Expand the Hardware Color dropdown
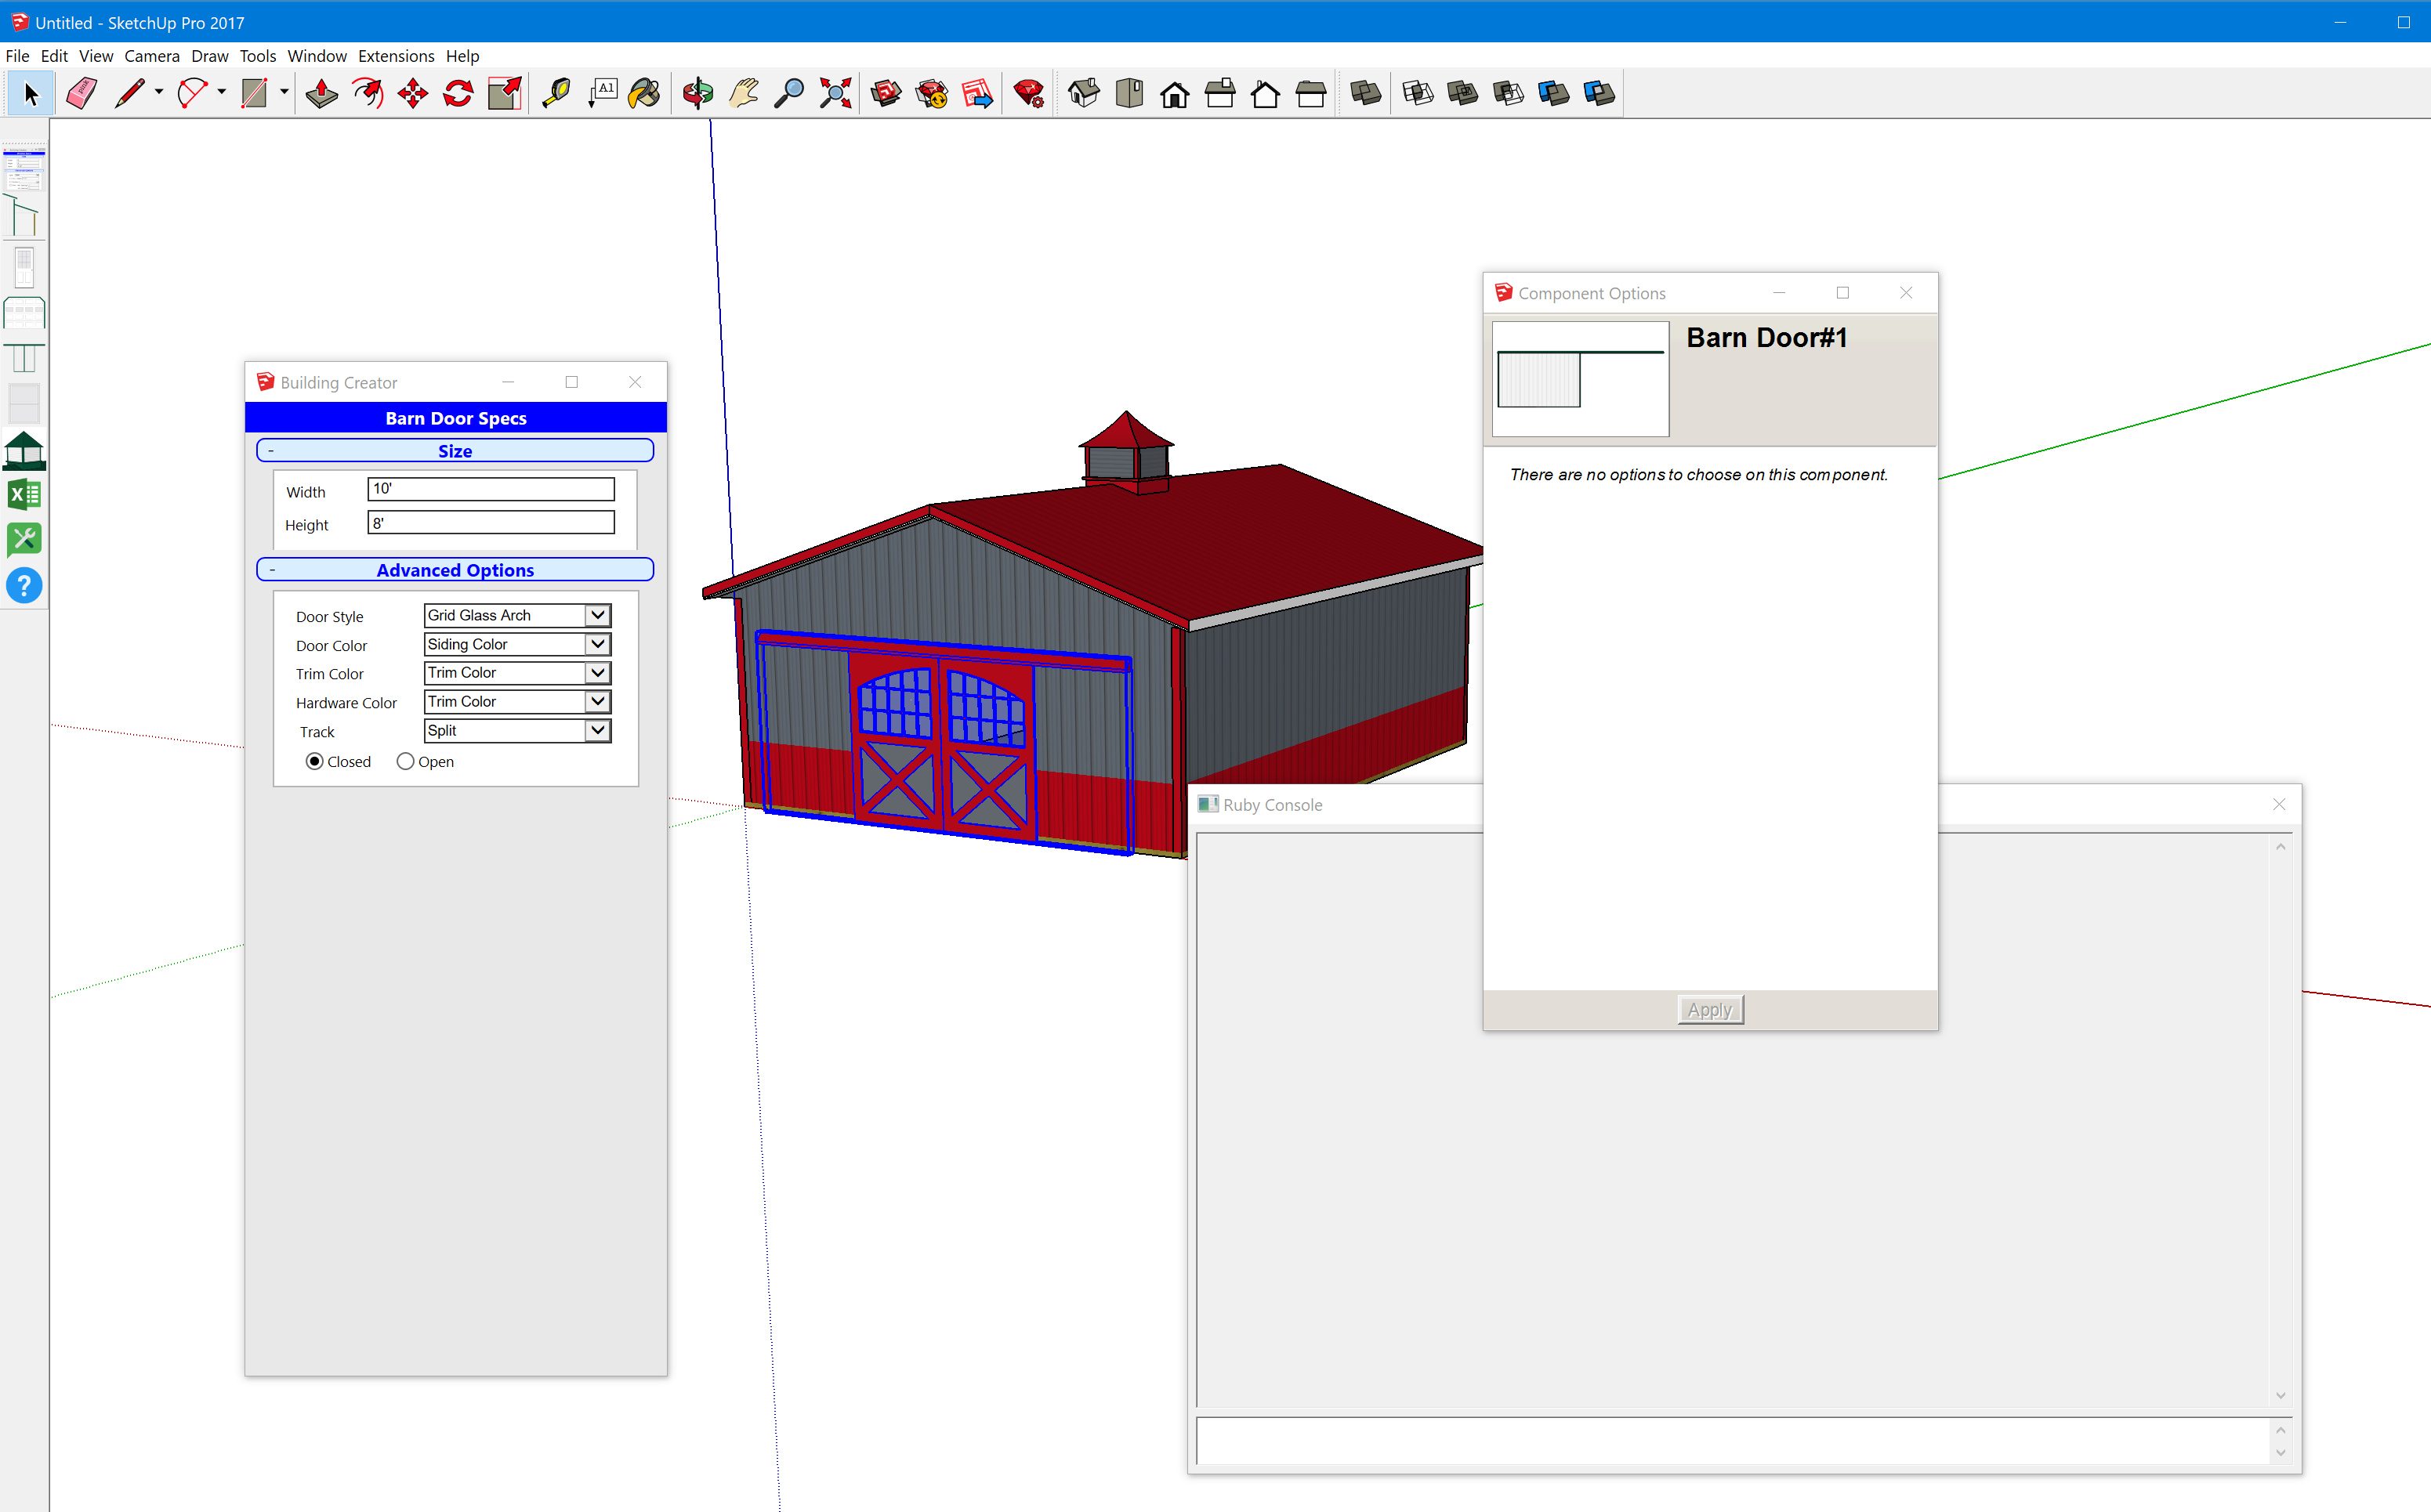 point(517,702)
